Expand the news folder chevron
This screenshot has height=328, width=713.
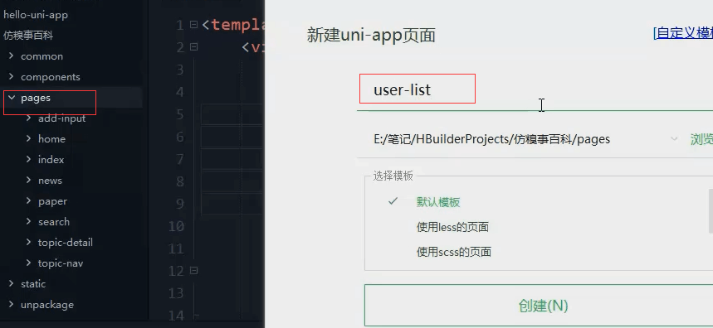tap(29, 180)
